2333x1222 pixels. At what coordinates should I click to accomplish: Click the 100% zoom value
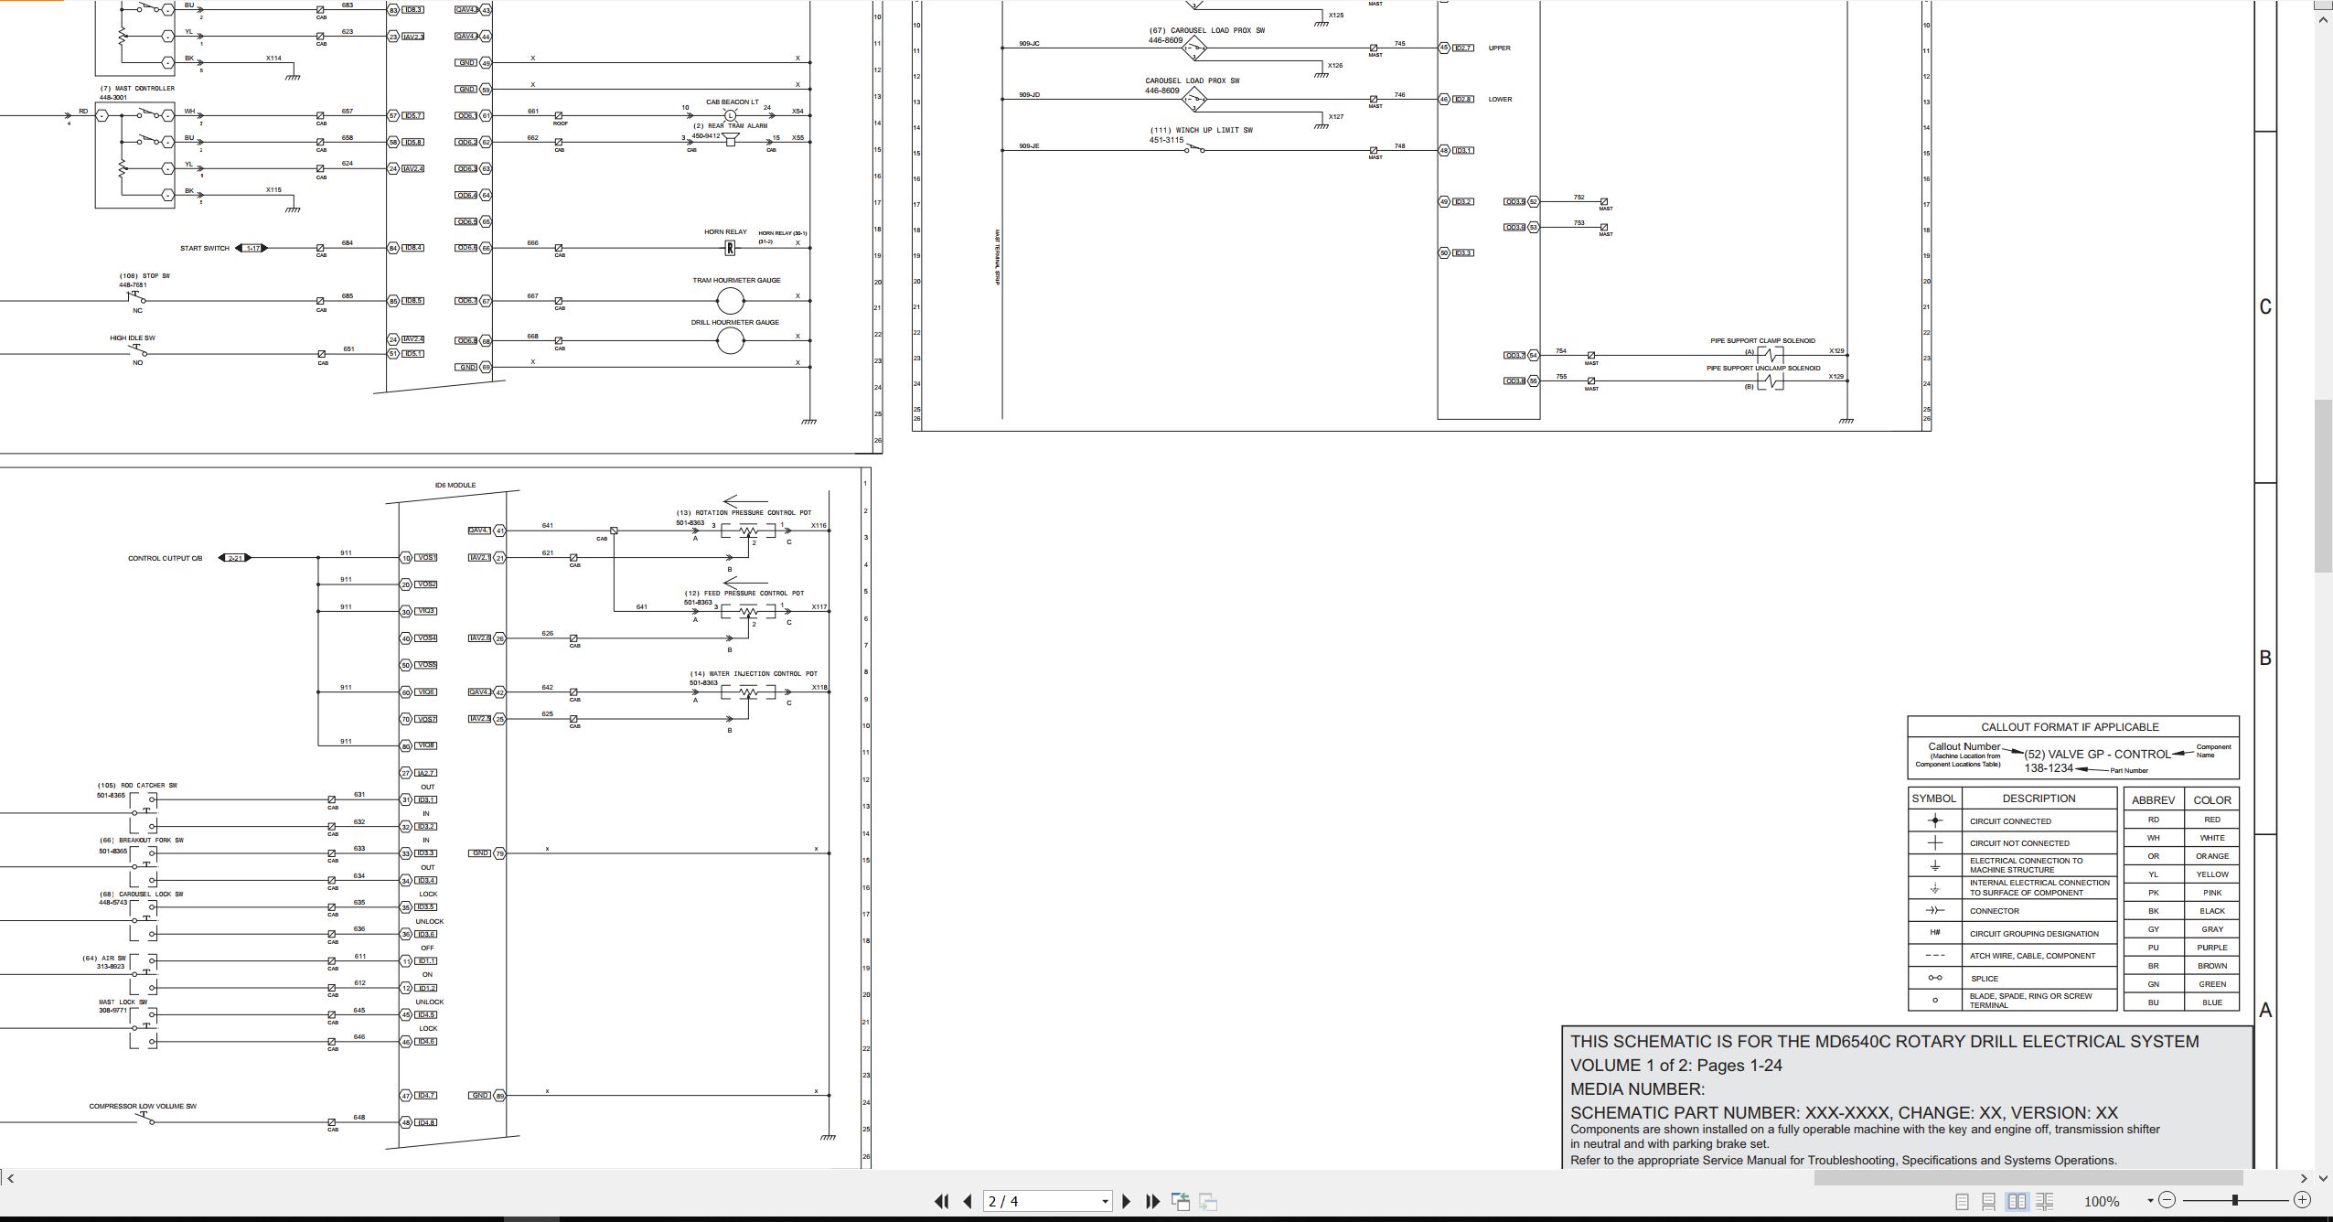(2102, 1201)
